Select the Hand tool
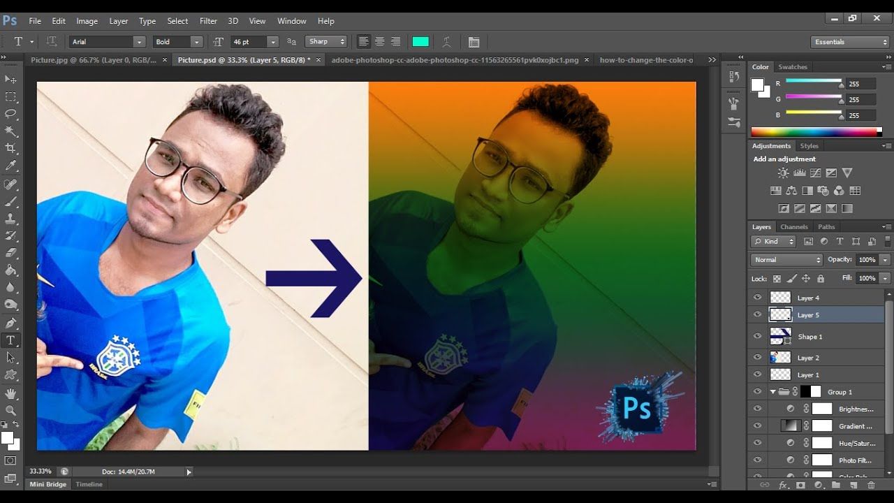The height and width of the screenshot is (503, 894). tap(10, 393)
